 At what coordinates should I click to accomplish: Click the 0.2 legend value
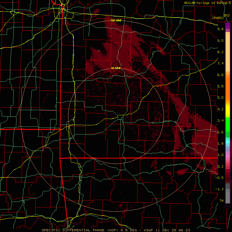[220, 167]
